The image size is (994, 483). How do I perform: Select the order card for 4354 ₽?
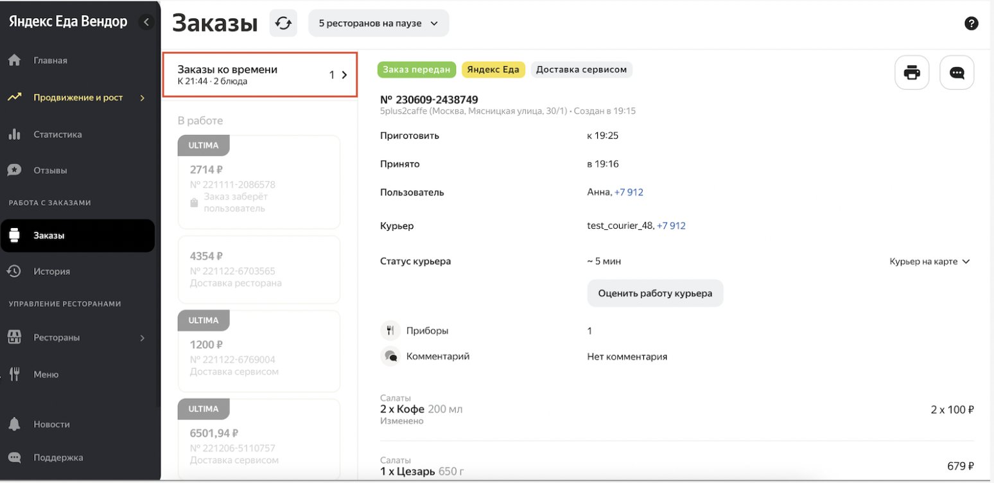(259, 270)
